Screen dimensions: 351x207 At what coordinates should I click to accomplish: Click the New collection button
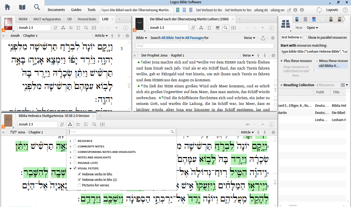point(299,28)
